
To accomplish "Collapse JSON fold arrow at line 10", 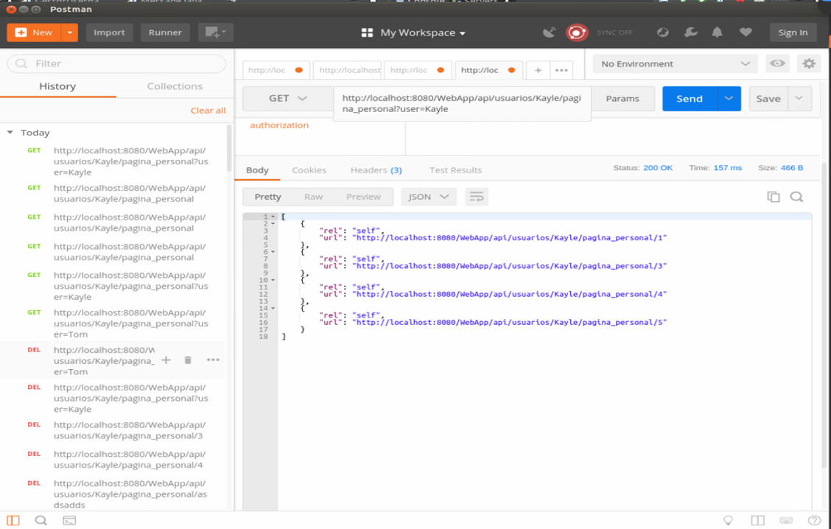I will point(273,280).
